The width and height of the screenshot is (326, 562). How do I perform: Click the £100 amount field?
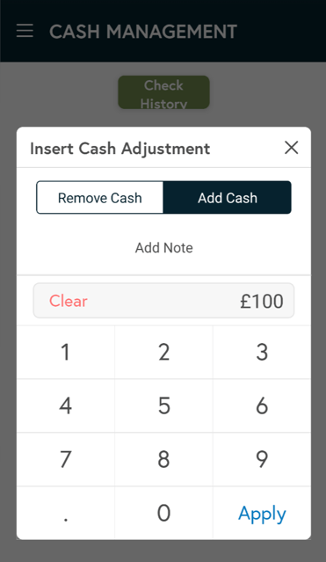point(163,301)
